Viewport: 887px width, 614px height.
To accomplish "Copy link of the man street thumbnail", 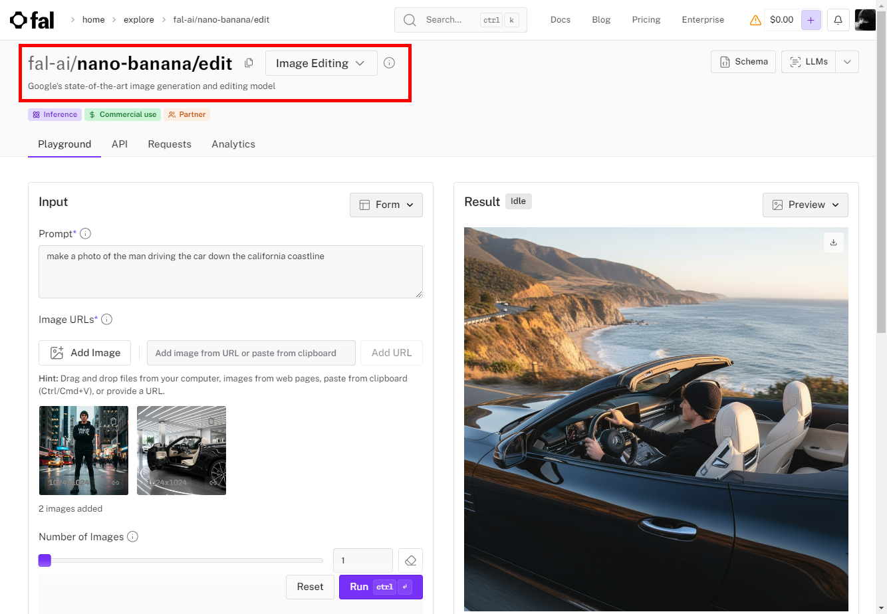I will click(116, 482).
